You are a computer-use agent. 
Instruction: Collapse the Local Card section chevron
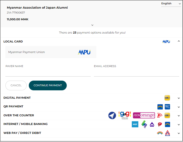[x=179, y=41]
